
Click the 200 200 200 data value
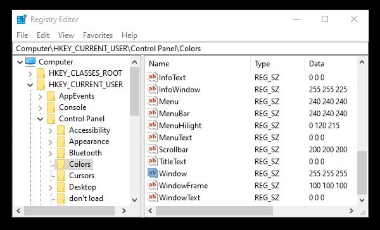(328, 150)
